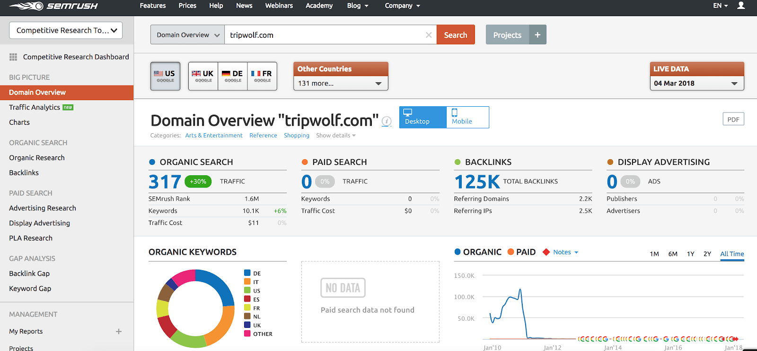Image resolution: width=757 pixels, height=351 pixels.
Task: Select the DE flag database
Action: click(232, 76)
